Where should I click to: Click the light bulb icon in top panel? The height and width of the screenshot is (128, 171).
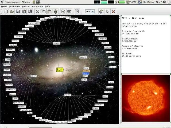pos(116,2)
